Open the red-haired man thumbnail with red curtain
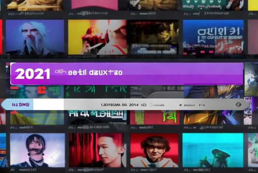 (98, 150)
